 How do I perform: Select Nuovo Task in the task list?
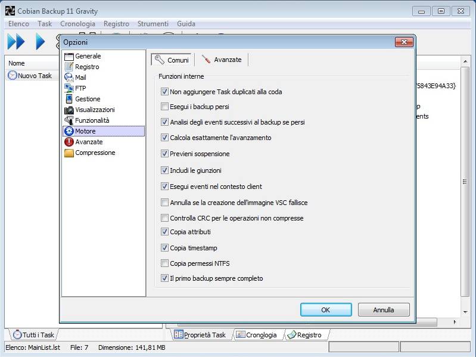click(x=35, y=76)
